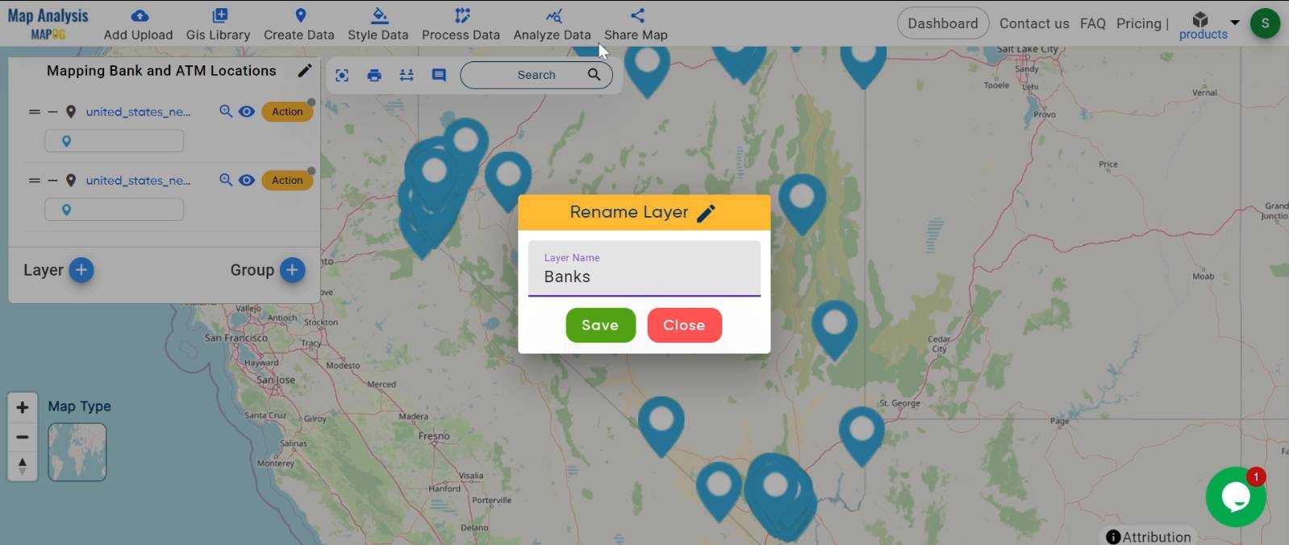Close the Rename Layer dialog
The width and height of the screenshot is (1289, 545).
684,325
